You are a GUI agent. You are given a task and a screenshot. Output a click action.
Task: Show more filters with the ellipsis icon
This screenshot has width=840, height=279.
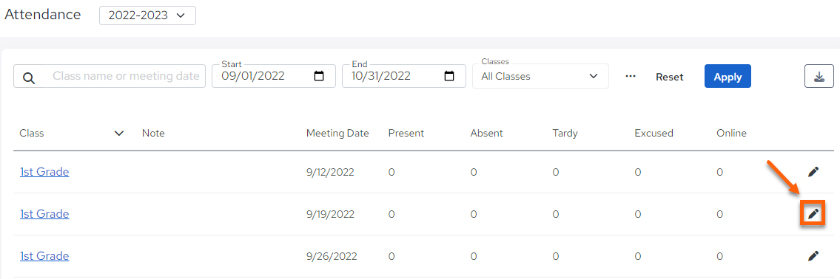coord(631,77)
